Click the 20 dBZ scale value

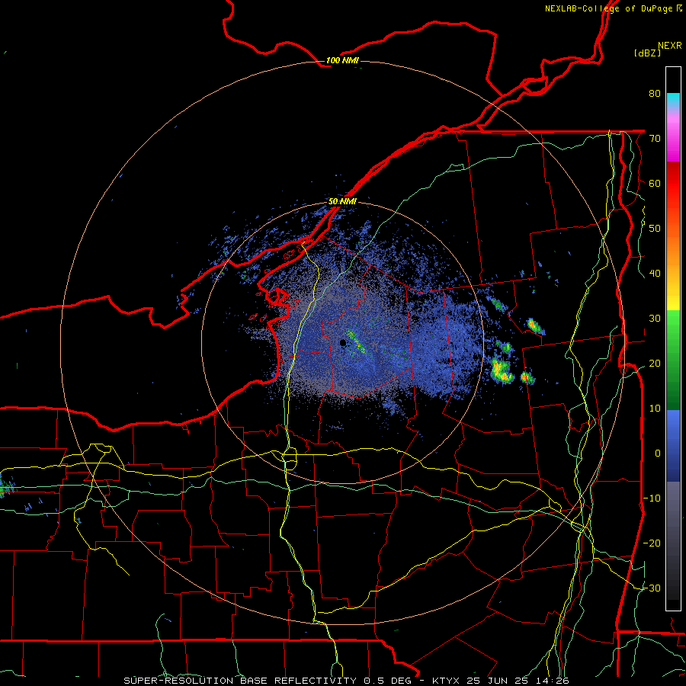(655, 363)
